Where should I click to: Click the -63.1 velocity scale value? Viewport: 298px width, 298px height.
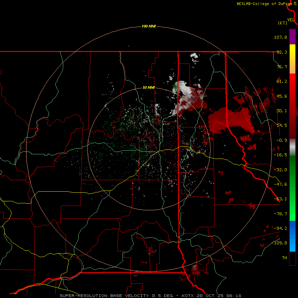280,199
